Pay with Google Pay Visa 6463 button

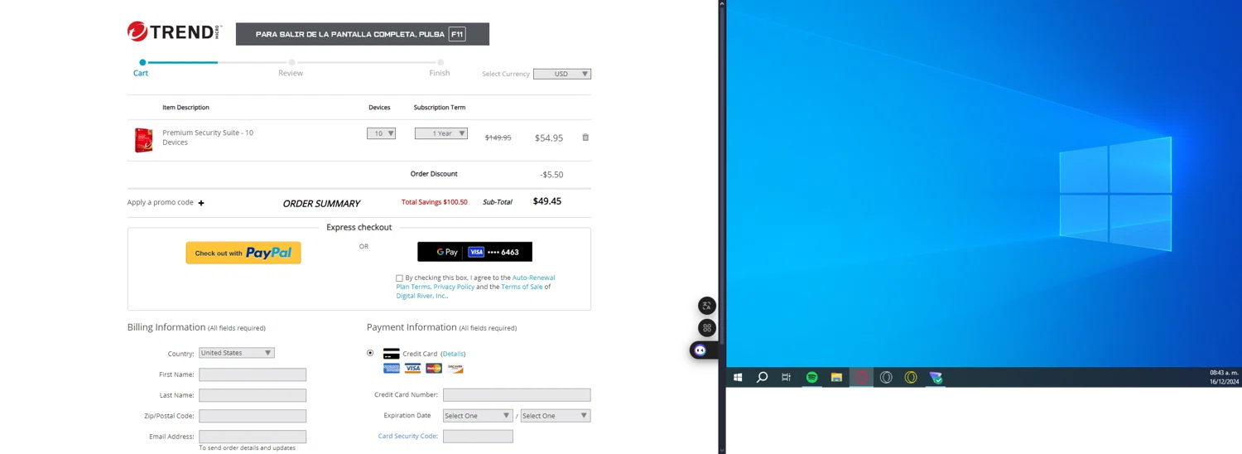tap(474, 252)
